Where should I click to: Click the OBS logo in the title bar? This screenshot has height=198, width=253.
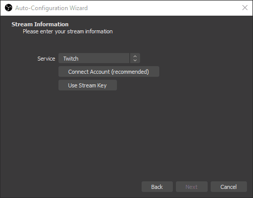(9, 8)
